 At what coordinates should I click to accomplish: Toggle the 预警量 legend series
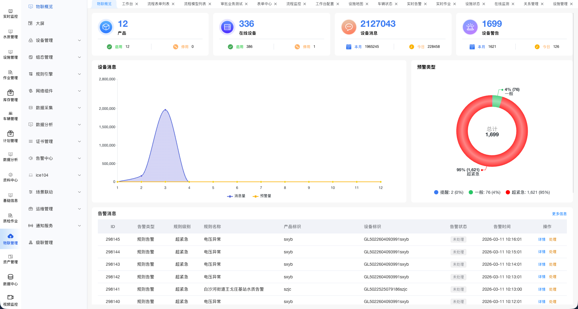click(262, 196)
